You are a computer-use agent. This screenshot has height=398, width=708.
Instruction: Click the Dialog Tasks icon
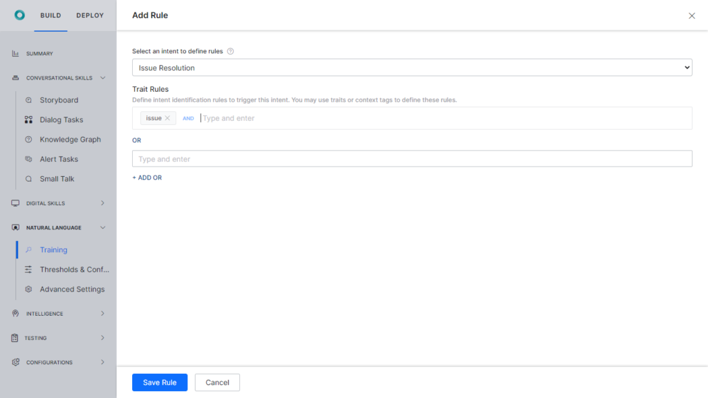(28, 120)
